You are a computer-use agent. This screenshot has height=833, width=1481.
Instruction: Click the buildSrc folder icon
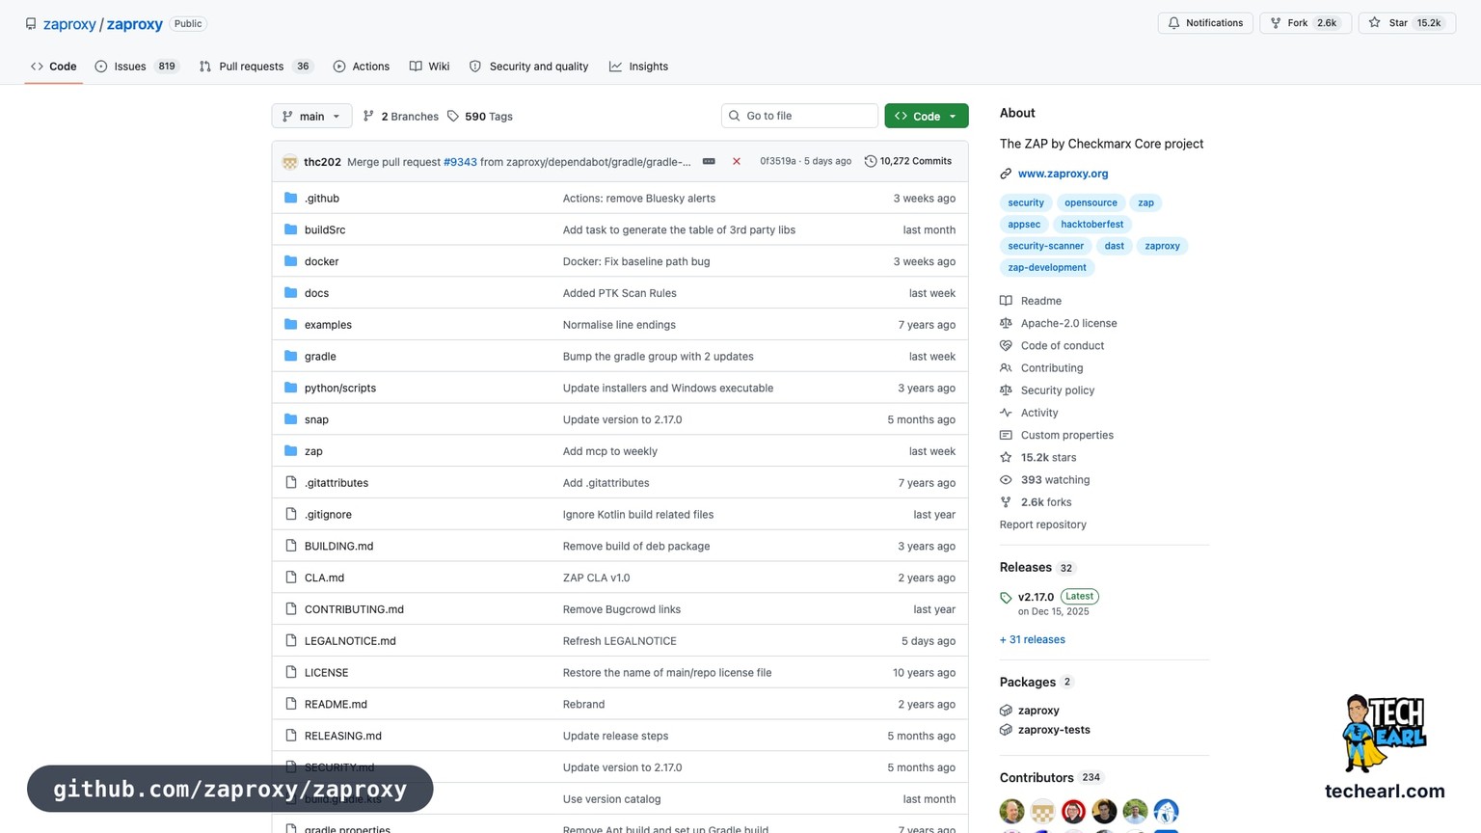(291, 229)
